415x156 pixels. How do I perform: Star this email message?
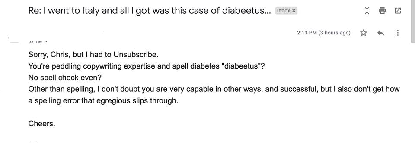(x=364, y=33)
